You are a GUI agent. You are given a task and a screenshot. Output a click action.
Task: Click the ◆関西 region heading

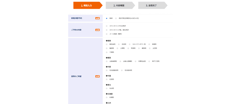point(108,58)
